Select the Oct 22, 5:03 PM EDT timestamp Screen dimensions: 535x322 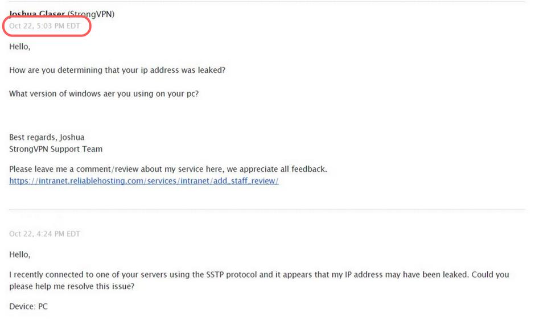click(45, 26)
